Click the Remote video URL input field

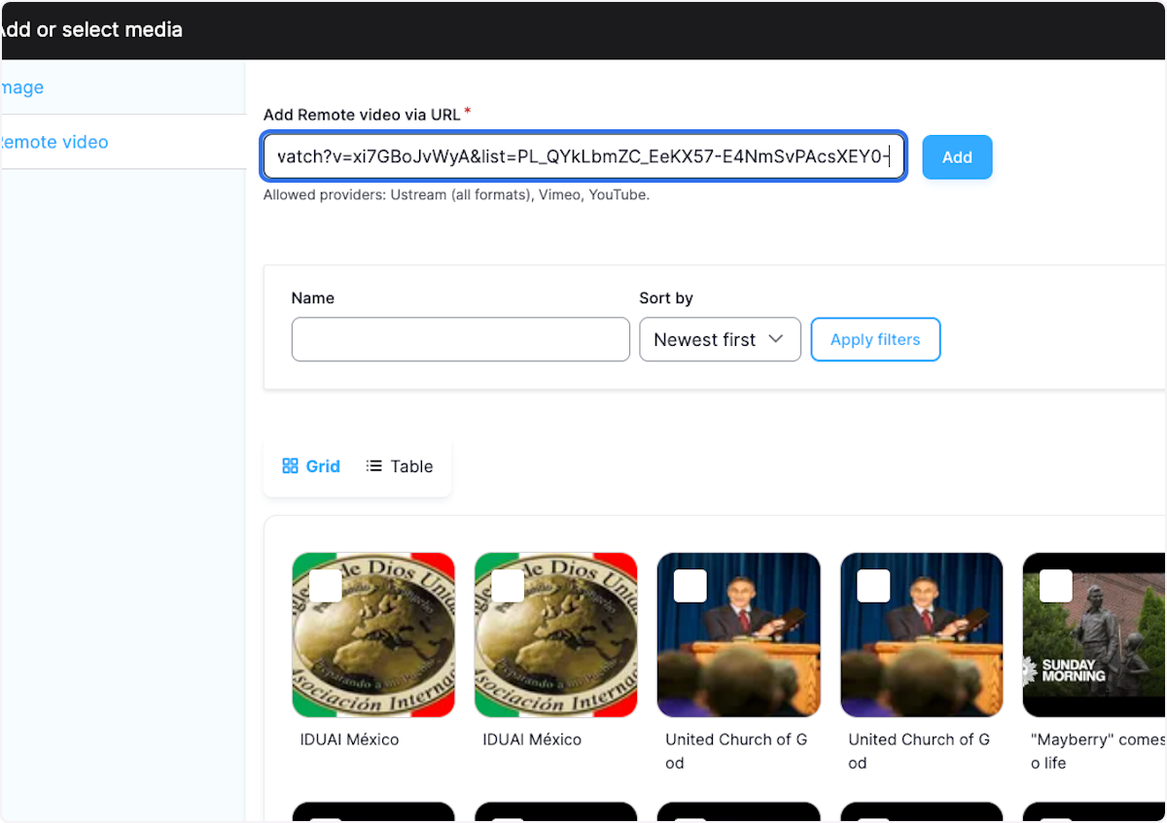click(x=583, y=156)
